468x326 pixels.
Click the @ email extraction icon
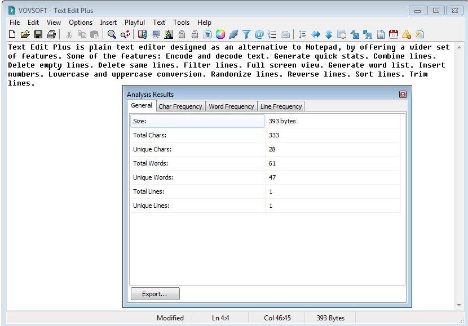[x=259, y=34]
